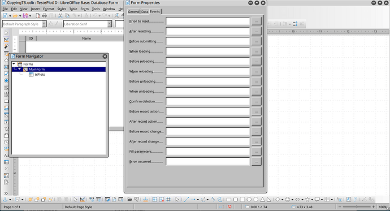Viewport: 390px width, 211px height.
Task: Open dropdown arrow next to Anchor icon
Action: click(x=10, y=200)
